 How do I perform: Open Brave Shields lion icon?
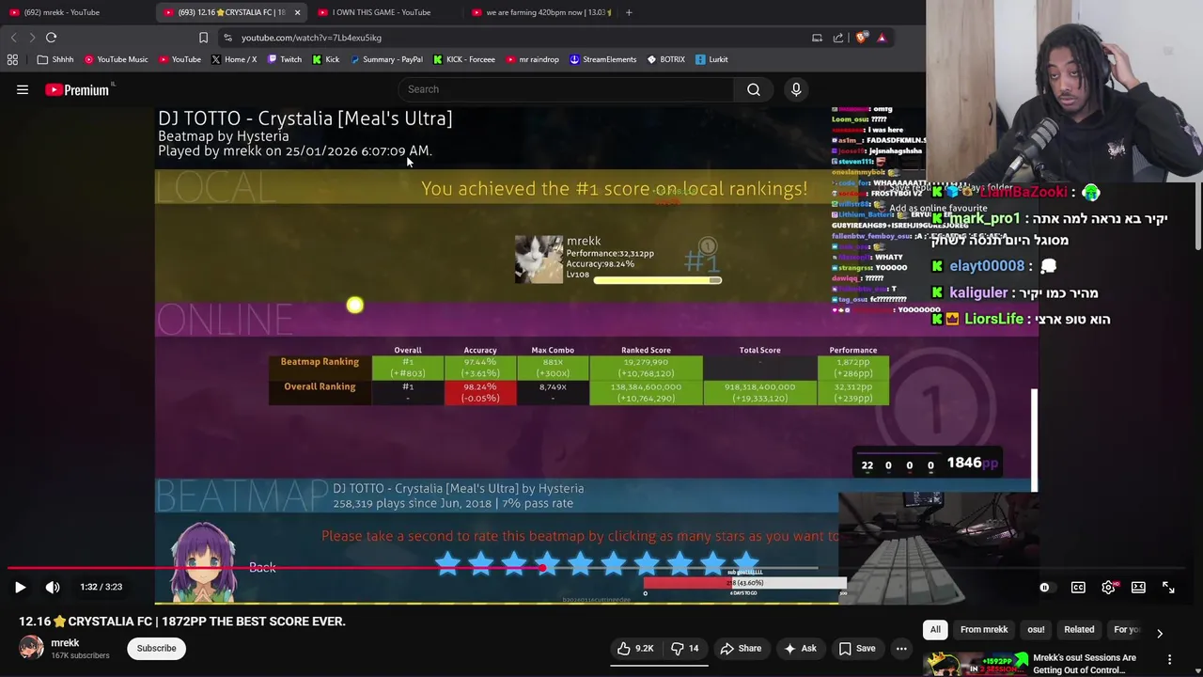click(861, 38)
